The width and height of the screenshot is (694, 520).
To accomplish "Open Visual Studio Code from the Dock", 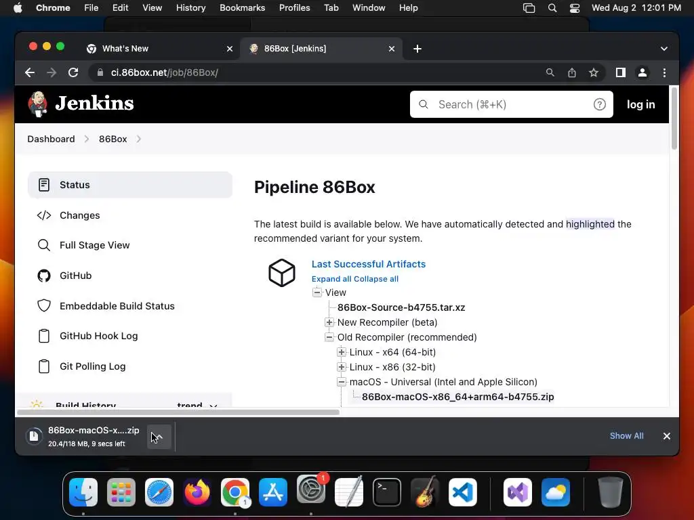I will click(x=463, y=492).
